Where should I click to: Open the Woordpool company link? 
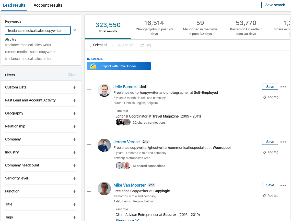coord(222,148)
